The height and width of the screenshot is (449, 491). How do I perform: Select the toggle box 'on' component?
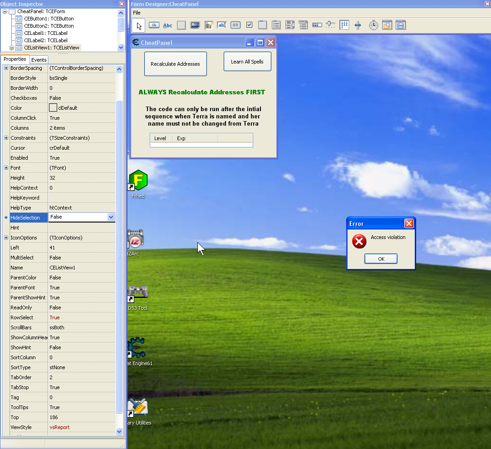pyautogui.click(x=236, y=25)
